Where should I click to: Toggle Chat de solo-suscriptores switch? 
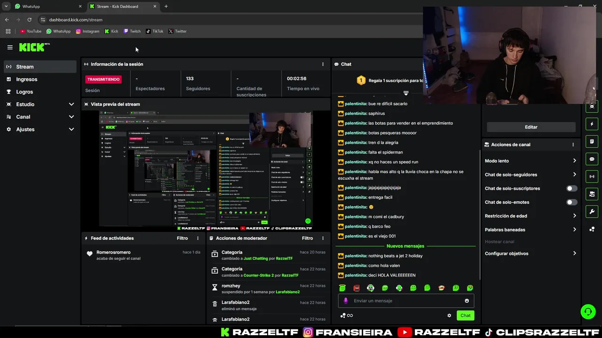(x=571, y=189)
